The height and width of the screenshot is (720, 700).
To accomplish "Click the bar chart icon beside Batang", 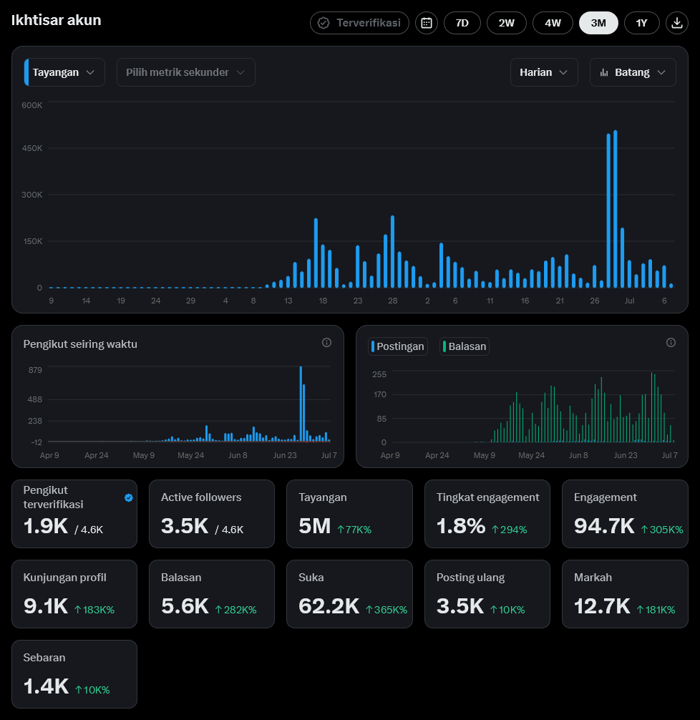I will click(605, 72).
